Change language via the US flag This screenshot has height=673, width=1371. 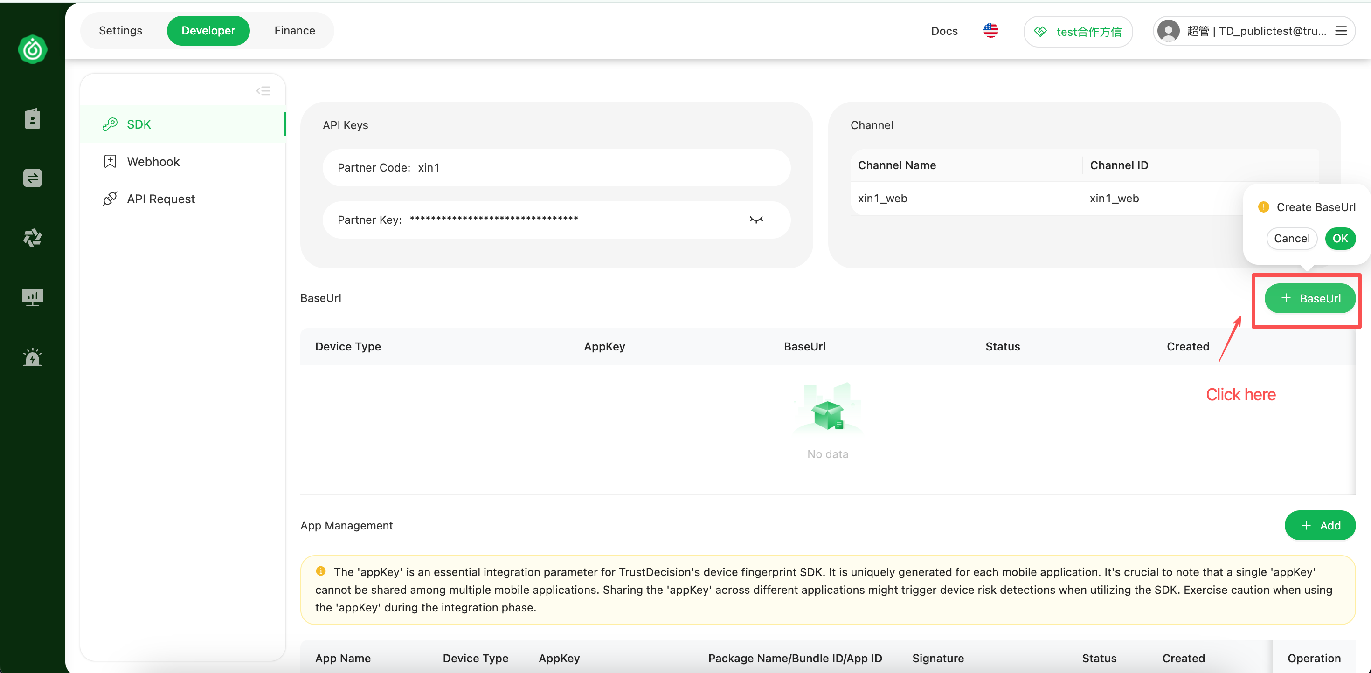990,31
